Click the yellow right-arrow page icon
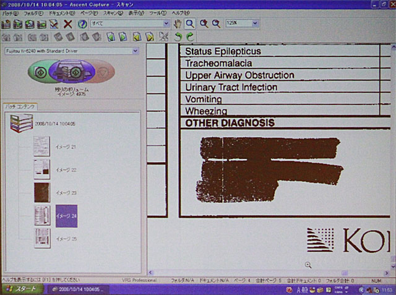The width and height of the screenshot is (396, 295). (x=149, y=37)
